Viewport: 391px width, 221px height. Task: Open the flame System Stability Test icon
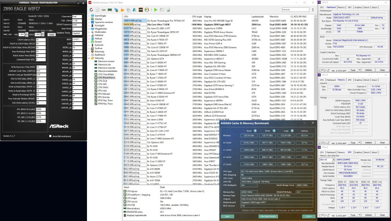[122, 10]
